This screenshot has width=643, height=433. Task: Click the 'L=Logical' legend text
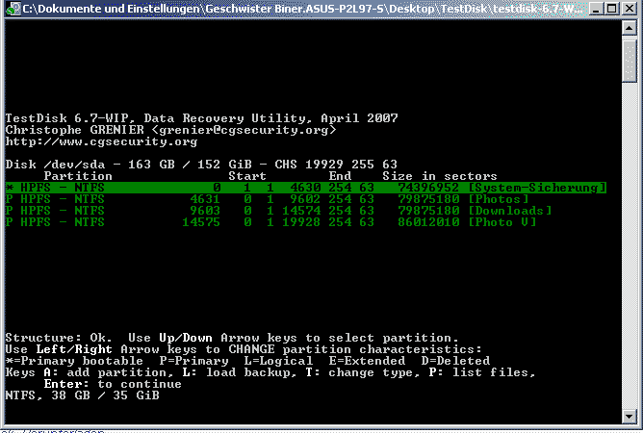click(278, 361)
